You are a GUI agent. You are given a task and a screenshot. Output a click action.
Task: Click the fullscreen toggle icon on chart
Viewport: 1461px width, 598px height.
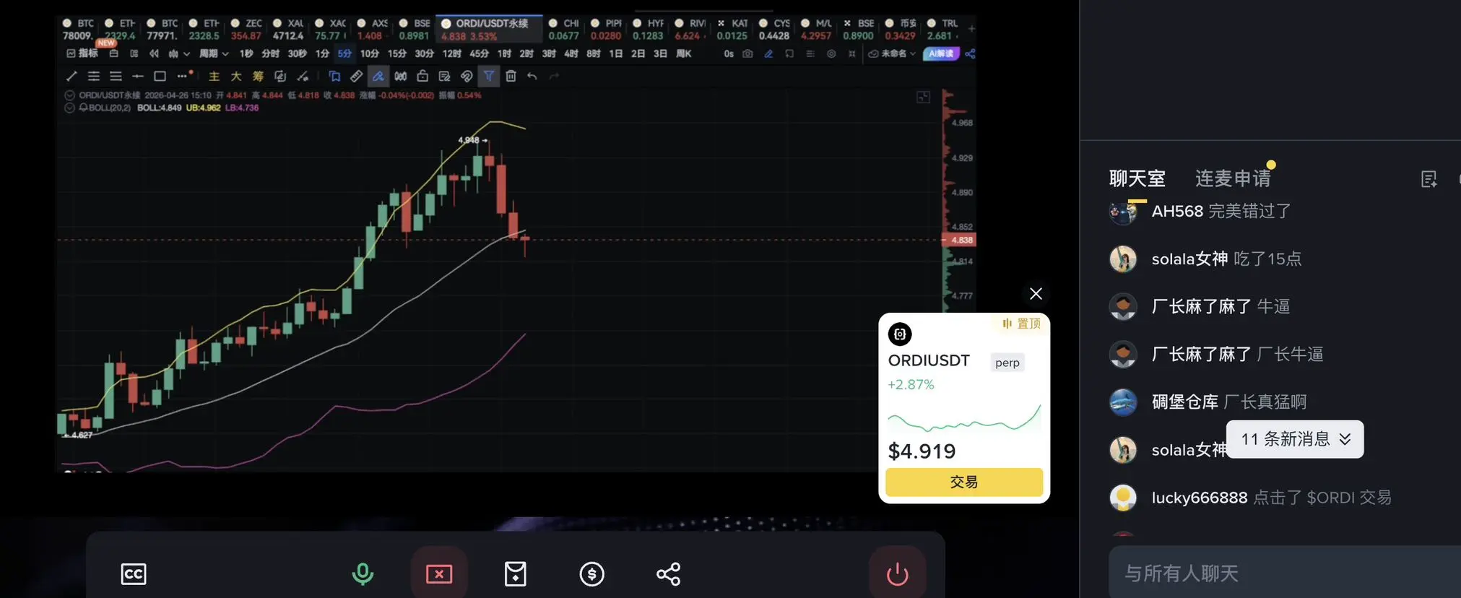click(x=923, y=97)
